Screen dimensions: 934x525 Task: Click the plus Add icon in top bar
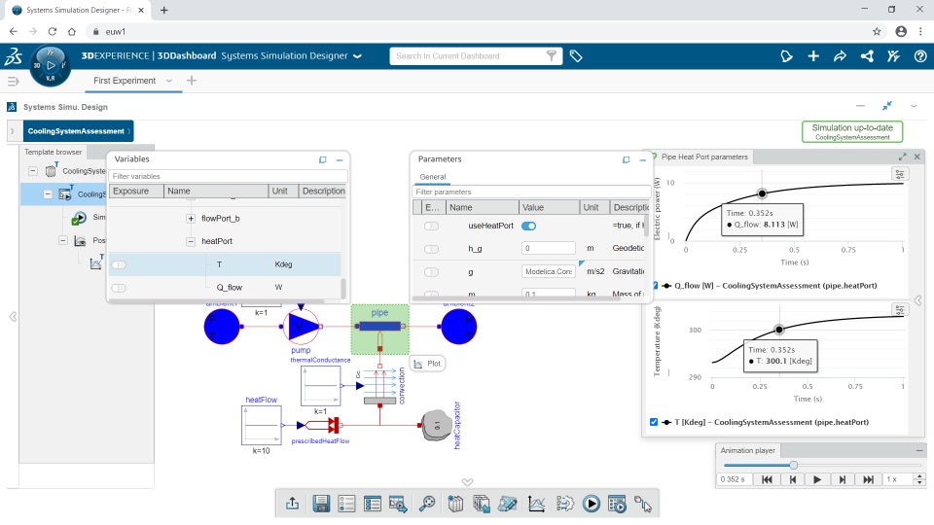813,56
